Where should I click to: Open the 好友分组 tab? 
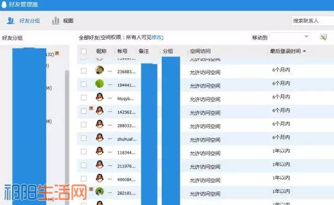coord(23,21)
